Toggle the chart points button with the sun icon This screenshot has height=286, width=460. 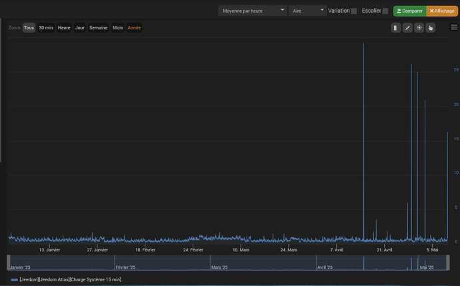point(419,28)
